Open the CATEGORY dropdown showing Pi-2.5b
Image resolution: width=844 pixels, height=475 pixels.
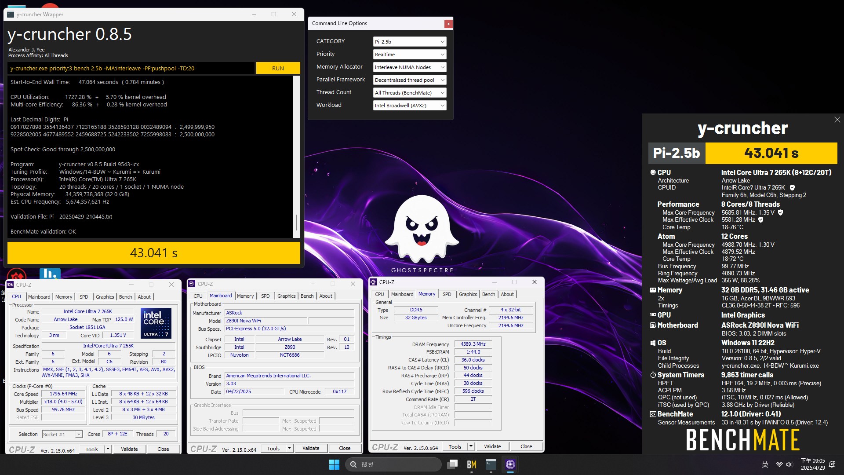410,42
